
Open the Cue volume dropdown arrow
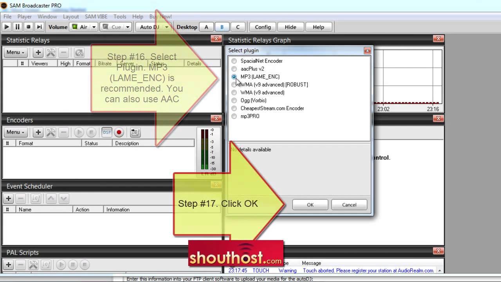tap(128, 27)
